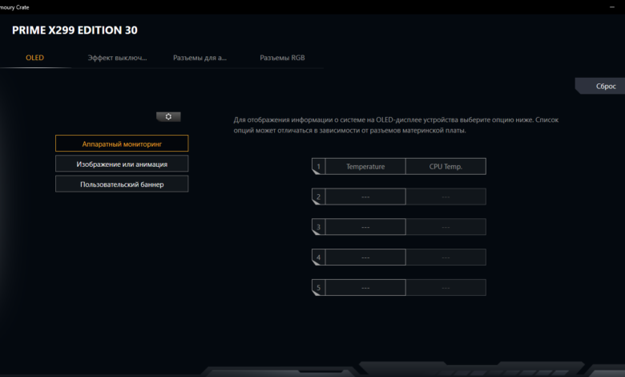Select Пользовательский баннер mode
This screenshot has width=625, height=377.
(x=122, y=184)
